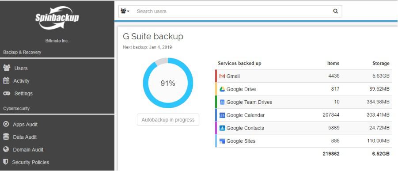Click the Billmoto Inc. account name
Image resolution: width=398 pixels, height=171 pixels.
pyautogui.click(x=57, y=41)
